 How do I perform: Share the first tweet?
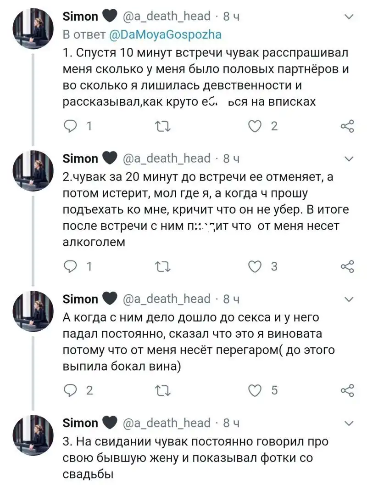(x=348, y=126)
